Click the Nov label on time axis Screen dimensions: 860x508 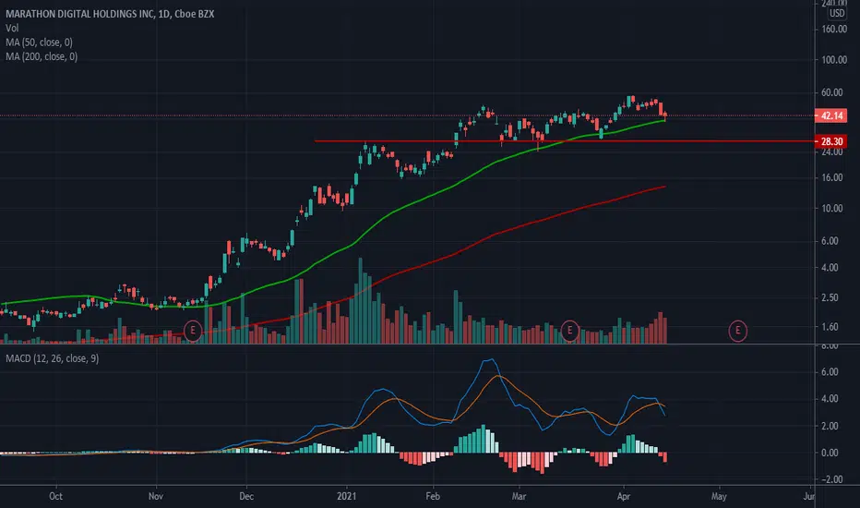(x=156, y=497)
